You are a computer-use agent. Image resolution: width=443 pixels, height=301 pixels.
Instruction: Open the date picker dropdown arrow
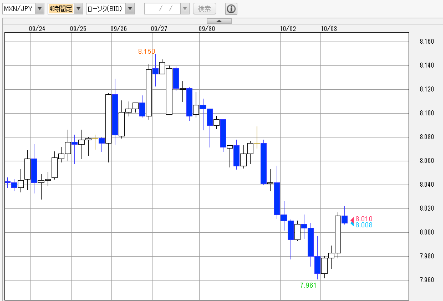click(185, 9)
